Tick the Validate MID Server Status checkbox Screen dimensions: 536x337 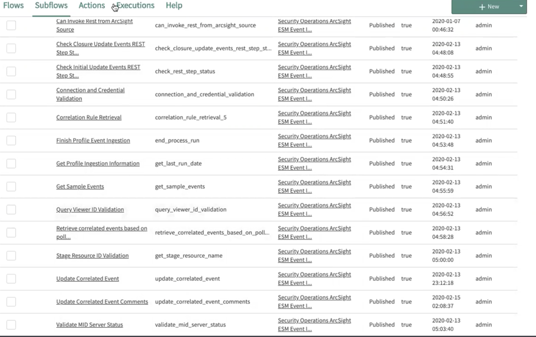point(12,325)
